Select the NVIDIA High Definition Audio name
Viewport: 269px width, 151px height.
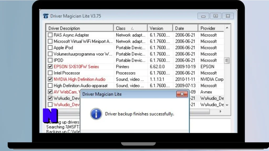(x=79, y=79)
